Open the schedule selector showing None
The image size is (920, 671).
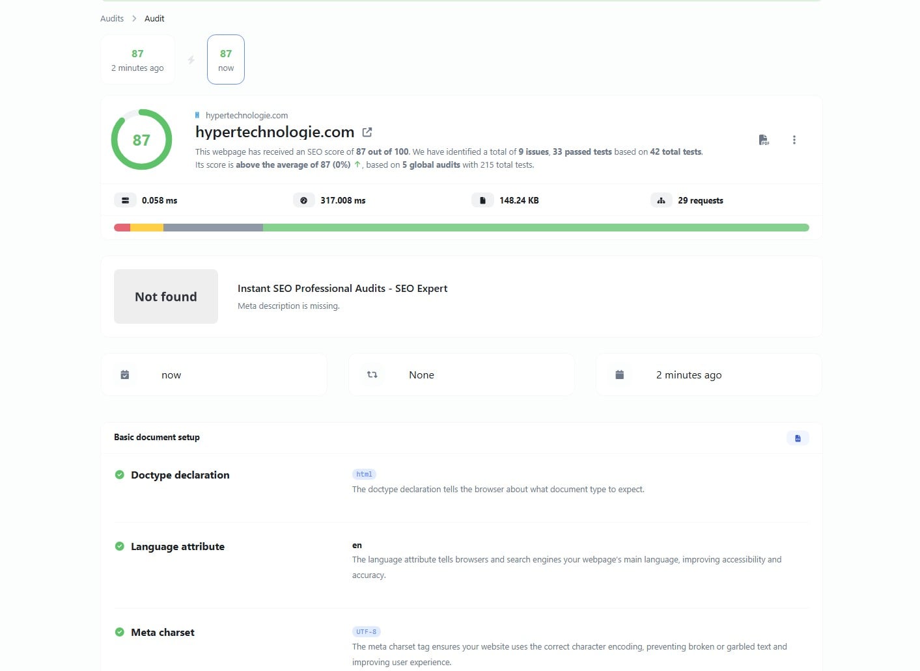pyautogui.click(x=461, y=375)
